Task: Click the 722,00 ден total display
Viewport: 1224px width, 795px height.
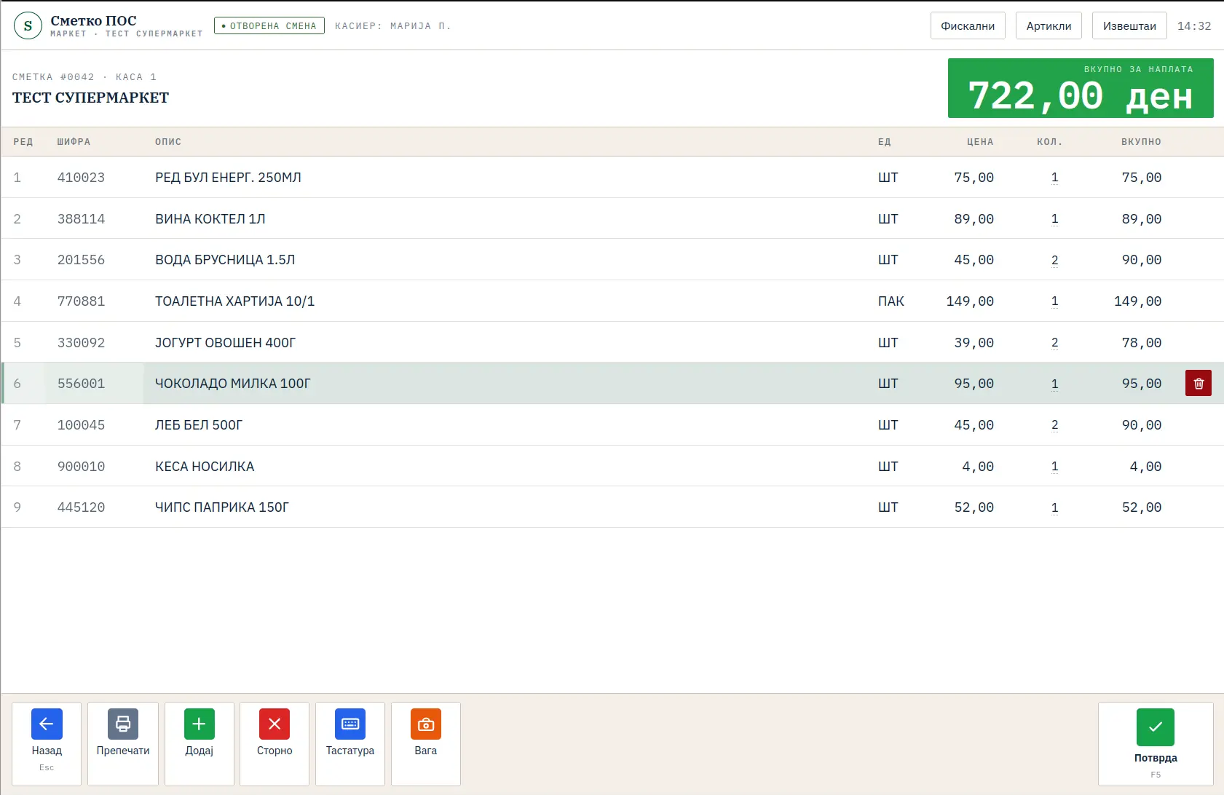Action: [x=1081, y=88]
